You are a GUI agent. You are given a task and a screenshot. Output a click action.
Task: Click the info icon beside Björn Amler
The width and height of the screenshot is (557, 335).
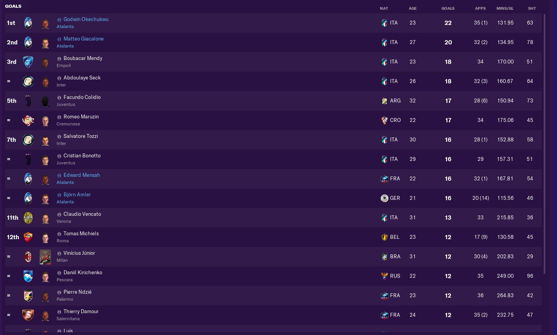[59, 195]
